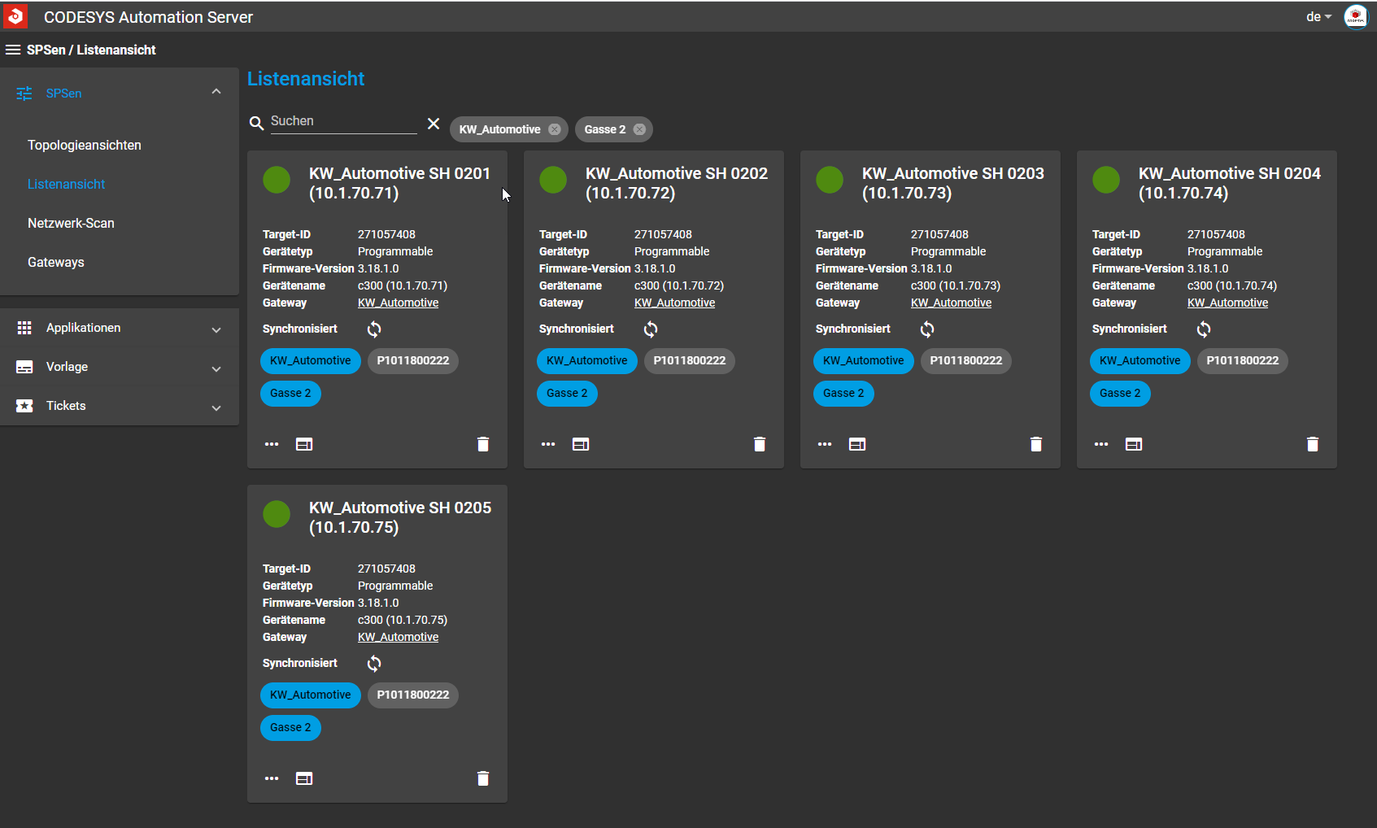1377x828 pixels.
Task: Click the sync icon on SH 0201 card
Action: click(374, 329)
